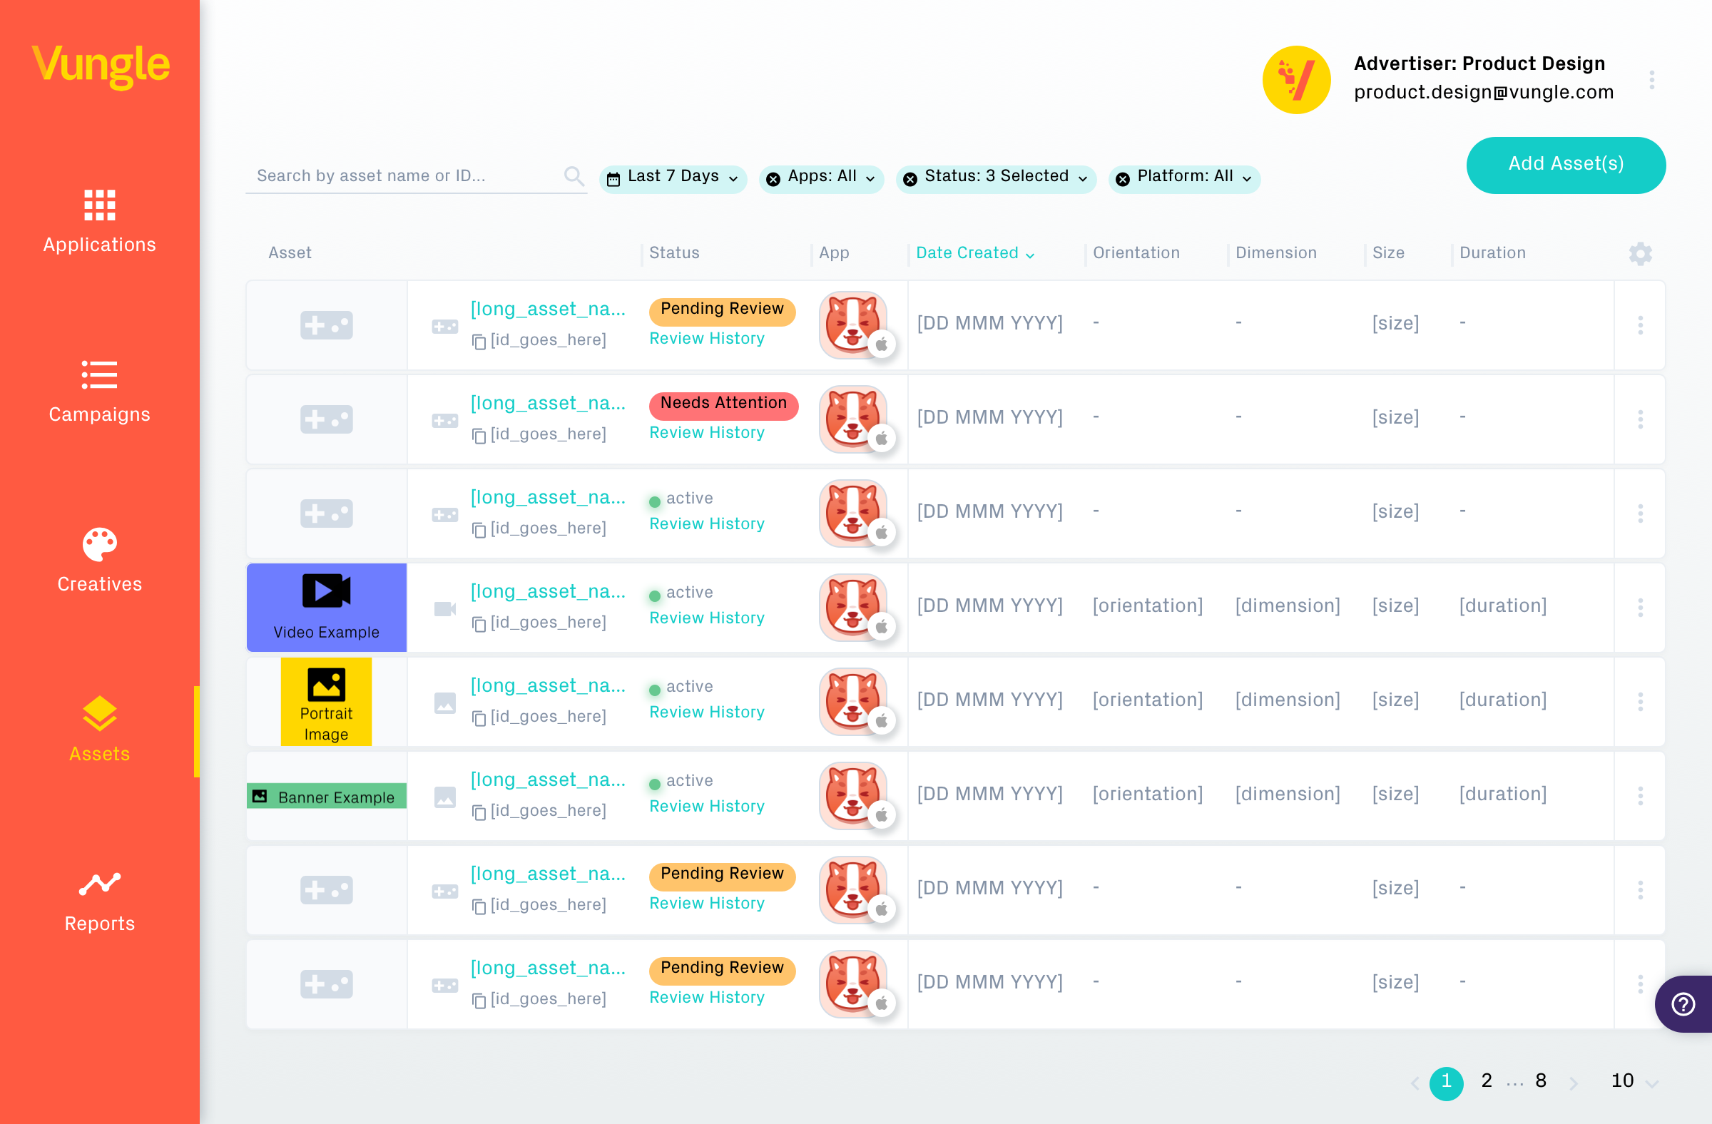Viewport: 1712px width, 1124px height.
Task: Click the Add Asset(s) button
Action: coord(1565,165)
